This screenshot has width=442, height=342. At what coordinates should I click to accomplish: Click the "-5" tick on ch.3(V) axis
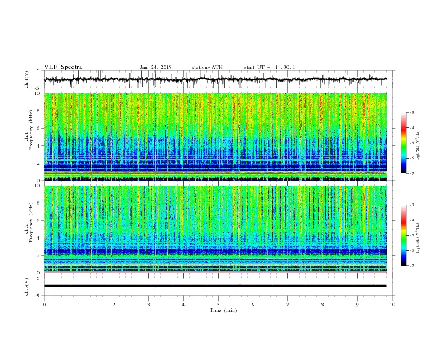(x=38, y=296)
